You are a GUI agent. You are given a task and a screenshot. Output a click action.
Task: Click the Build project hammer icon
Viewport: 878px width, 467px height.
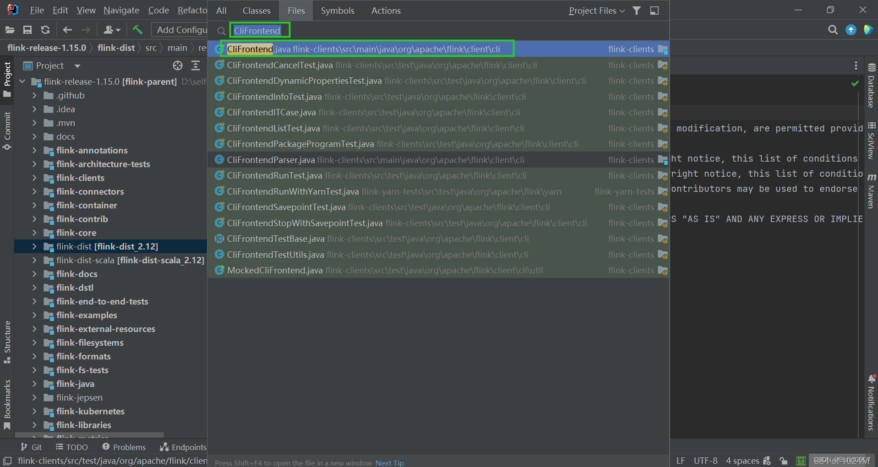137,30
